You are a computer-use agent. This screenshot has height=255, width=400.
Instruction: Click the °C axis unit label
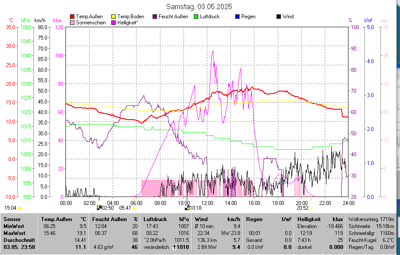11,20
